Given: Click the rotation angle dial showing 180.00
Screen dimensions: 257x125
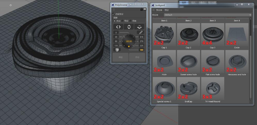Looking at the screenshot, I should click(129, 41).
